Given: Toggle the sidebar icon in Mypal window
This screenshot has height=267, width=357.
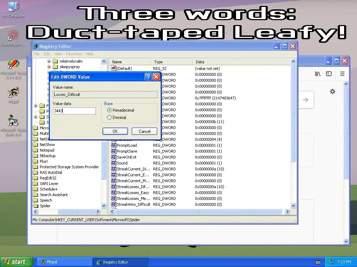Looking at the screenshot, I should point(329,74).
